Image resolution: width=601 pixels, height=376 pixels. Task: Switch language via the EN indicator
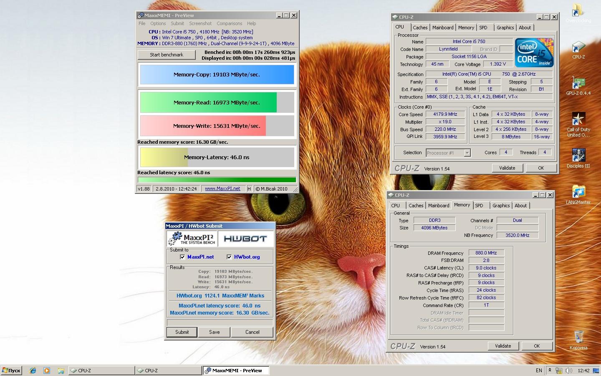pos(539,370)
